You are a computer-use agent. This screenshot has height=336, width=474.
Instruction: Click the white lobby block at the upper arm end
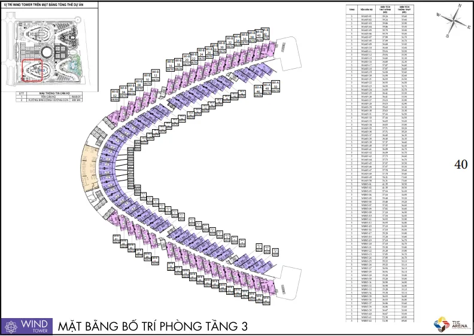[x=288, y=53]
